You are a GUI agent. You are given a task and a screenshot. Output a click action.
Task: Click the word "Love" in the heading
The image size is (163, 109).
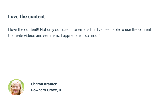(x=13, y=17)
